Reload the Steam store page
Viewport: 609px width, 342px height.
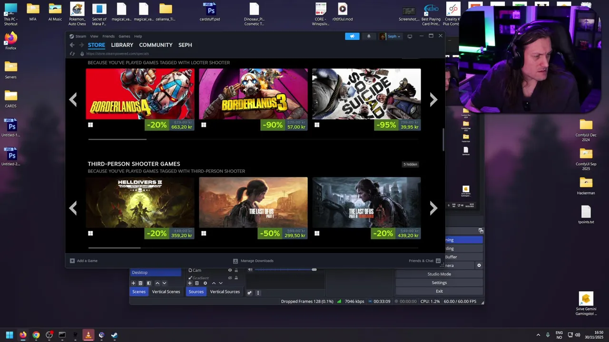click(72, 54)
